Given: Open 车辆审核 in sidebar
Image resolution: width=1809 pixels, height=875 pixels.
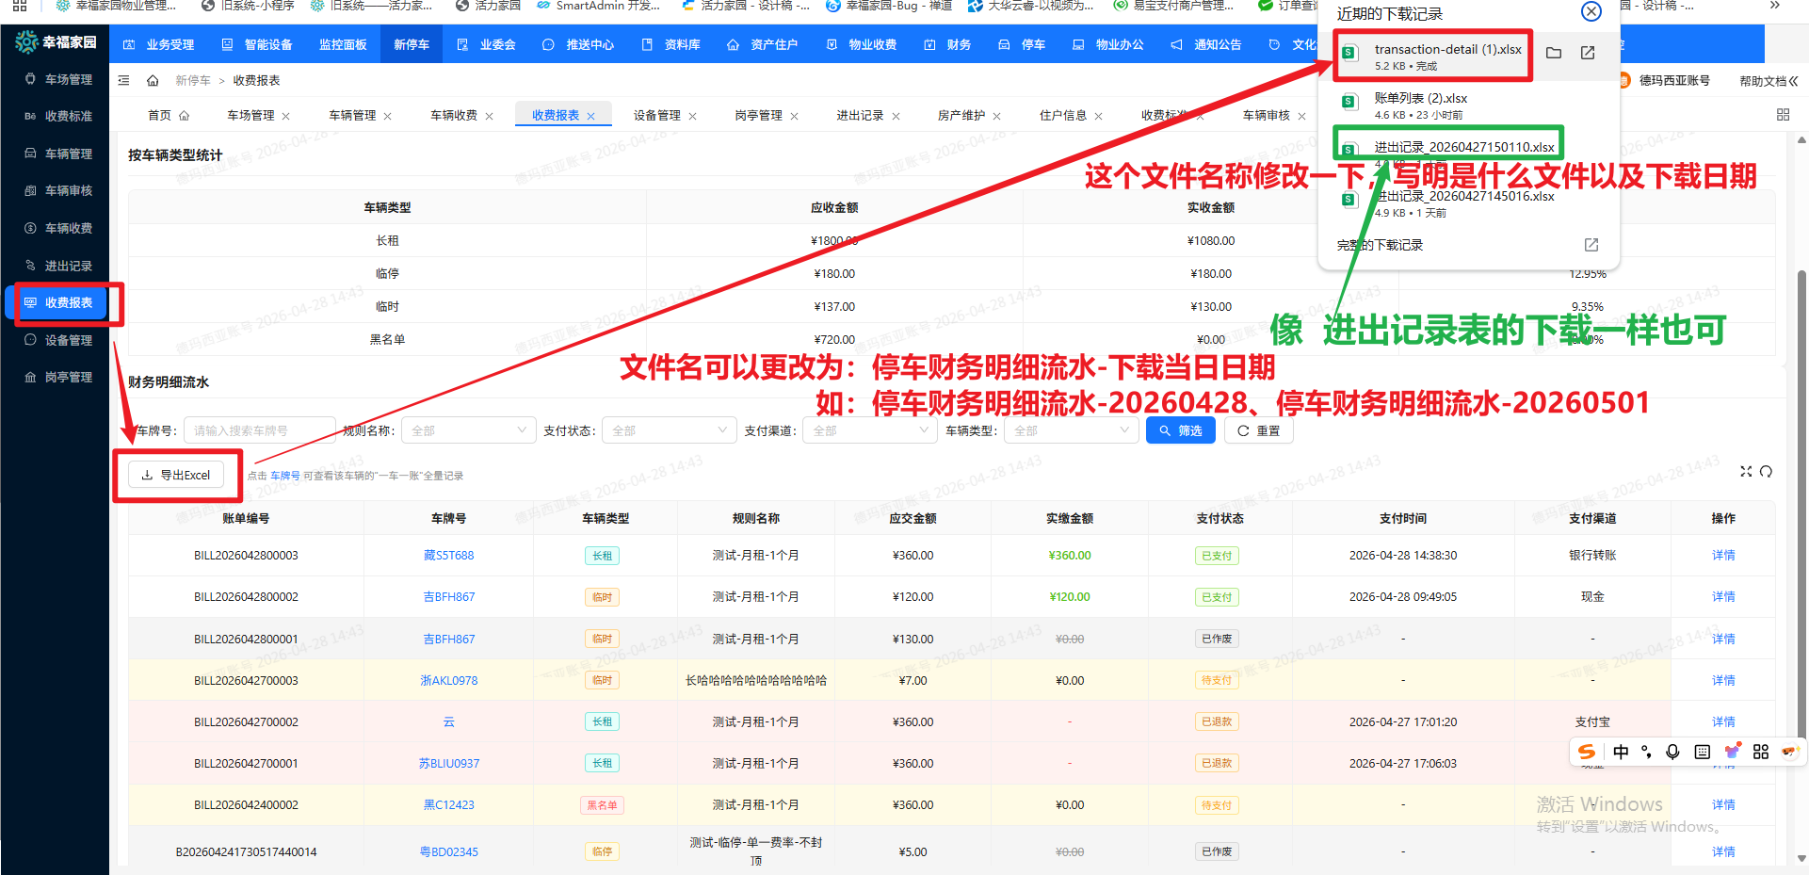Looking at the screenshot, I should pos(58,190).
